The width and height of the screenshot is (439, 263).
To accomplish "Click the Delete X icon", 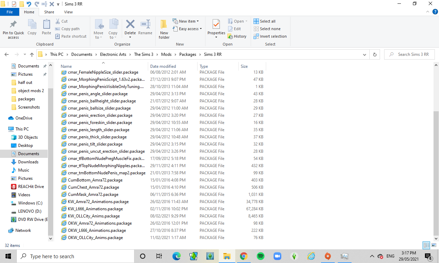I will tap(130, 24).
